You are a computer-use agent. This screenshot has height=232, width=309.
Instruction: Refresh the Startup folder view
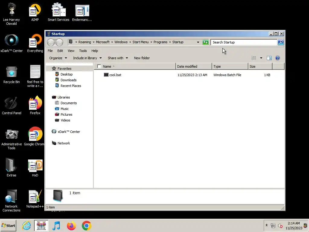pos(205,42)
